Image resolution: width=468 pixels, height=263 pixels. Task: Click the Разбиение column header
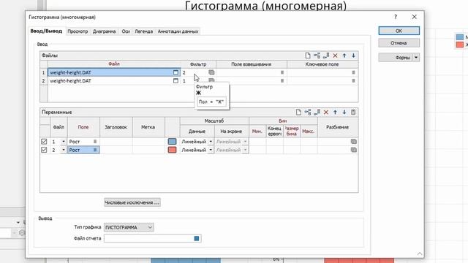[338, 127]
